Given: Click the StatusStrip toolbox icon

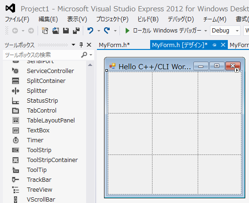Looking at the screenshot, I should 16,101.
